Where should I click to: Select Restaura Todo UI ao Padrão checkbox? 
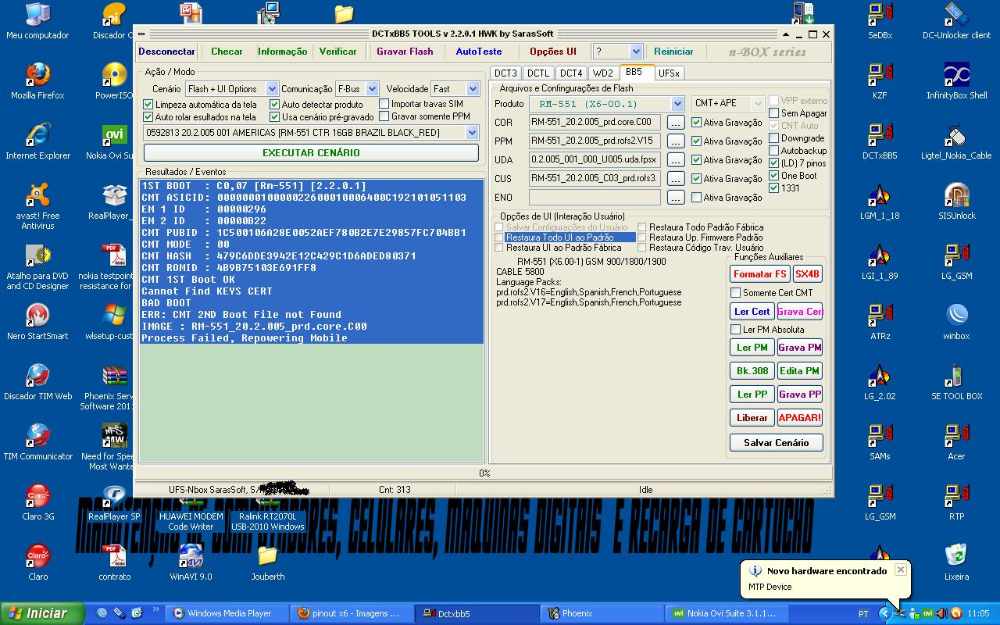499,237
